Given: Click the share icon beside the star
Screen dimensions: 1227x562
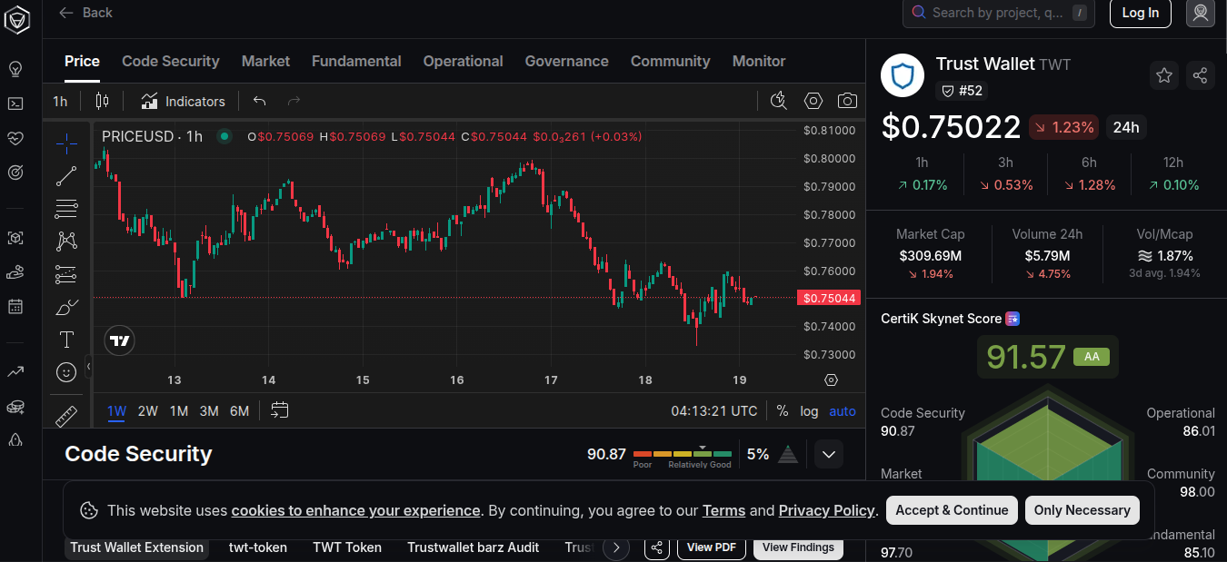Looking at the screenshot, I should 1200,75.
